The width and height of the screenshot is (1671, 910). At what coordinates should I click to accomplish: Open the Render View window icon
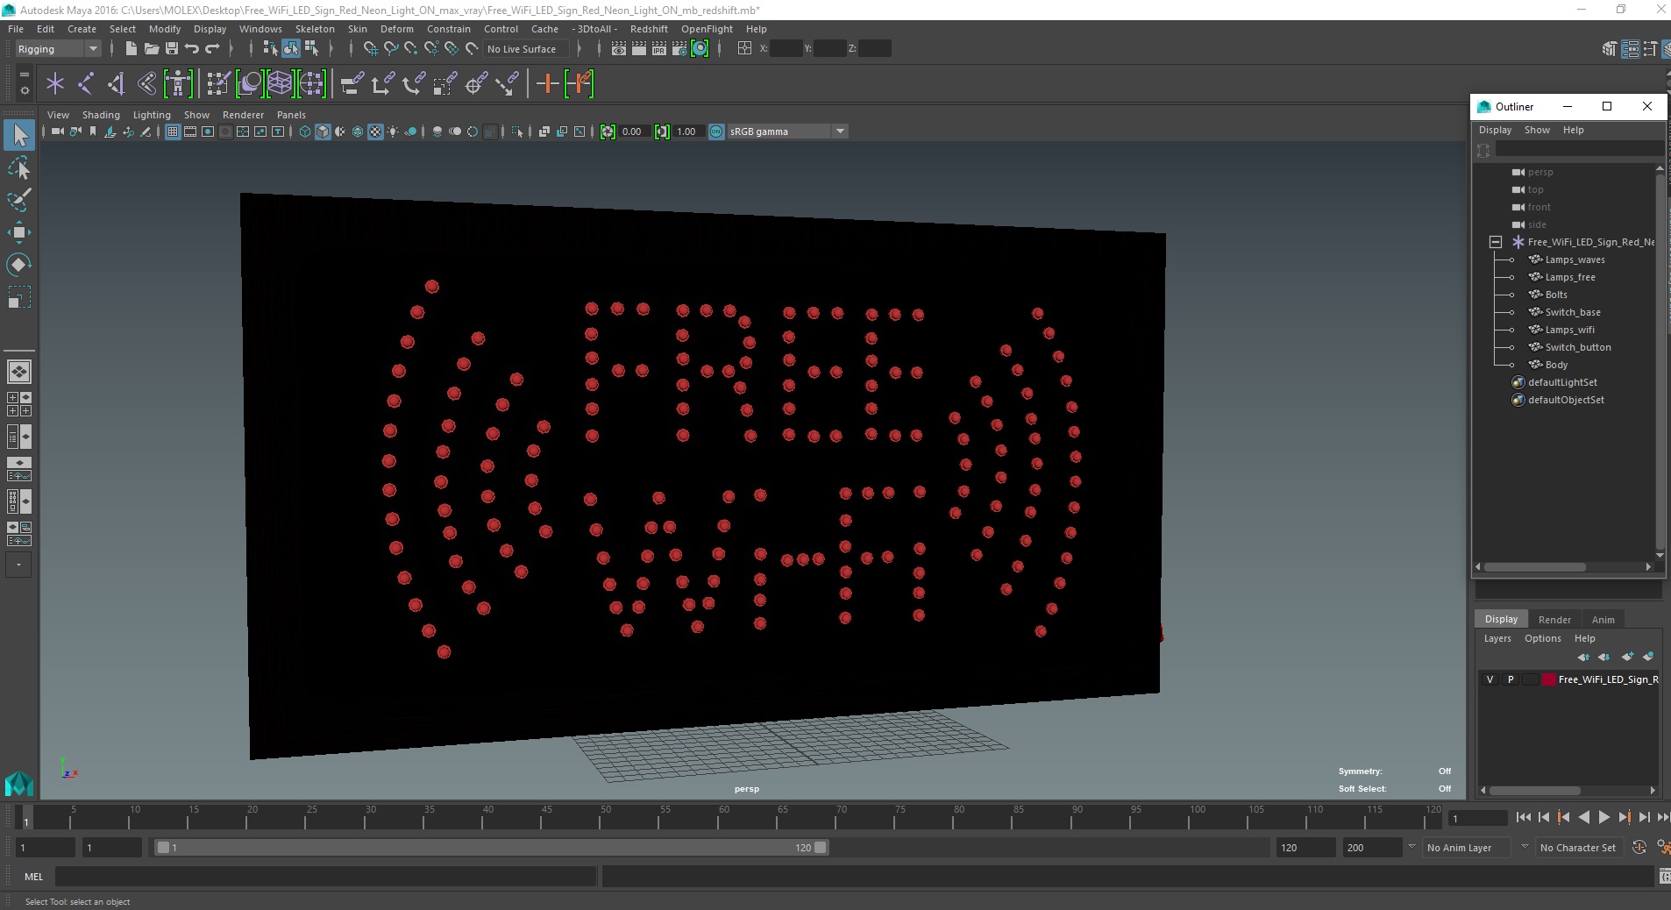pyautogui.click(x=619, y=49)
